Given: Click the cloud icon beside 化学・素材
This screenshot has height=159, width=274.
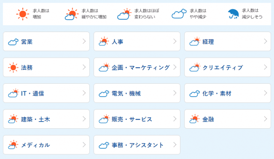Looking at the screenshot, I should click(194, 93).
